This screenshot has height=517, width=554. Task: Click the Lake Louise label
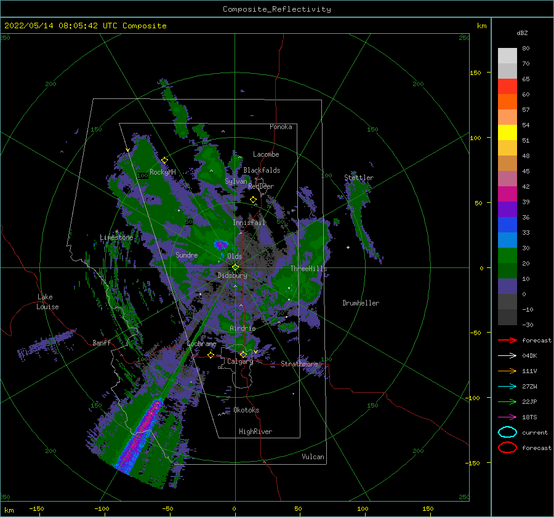pos(47,302)
